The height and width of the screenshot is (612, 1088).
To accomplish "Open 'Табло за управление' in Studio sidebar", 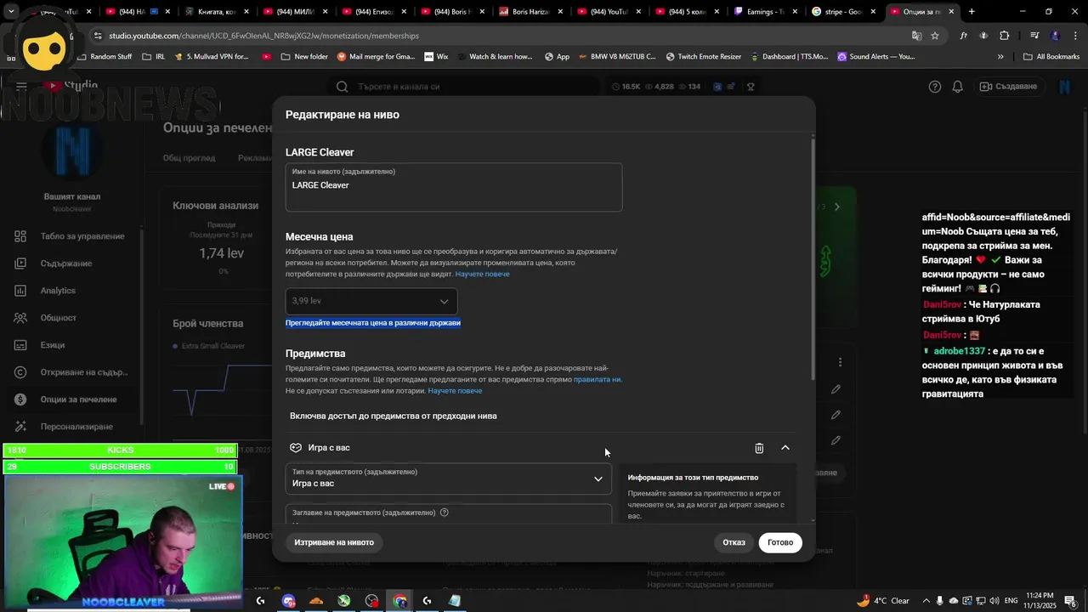I will click(x=82, y=236).
